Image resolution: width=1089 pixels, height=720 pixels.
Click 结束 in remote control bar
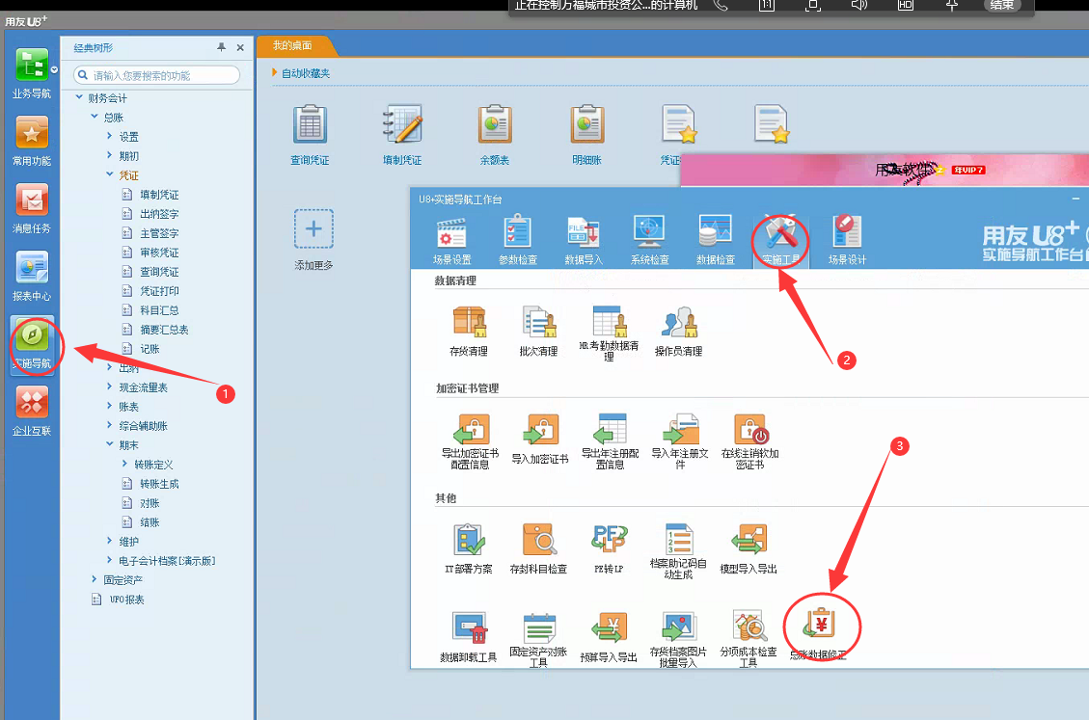click(1001, 5)
